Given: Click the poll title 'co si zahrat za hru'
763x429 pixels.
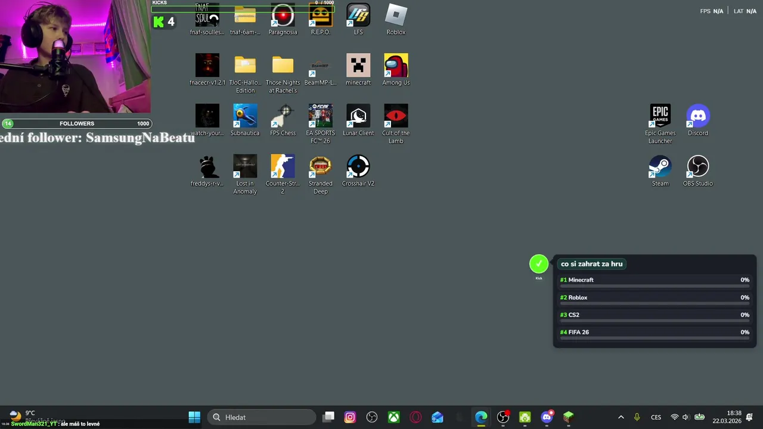Looking at the screenshot, I should [x=591, y=264].
